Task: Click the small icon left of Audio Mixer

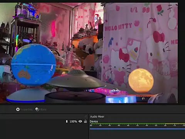Action: [86, 116]
